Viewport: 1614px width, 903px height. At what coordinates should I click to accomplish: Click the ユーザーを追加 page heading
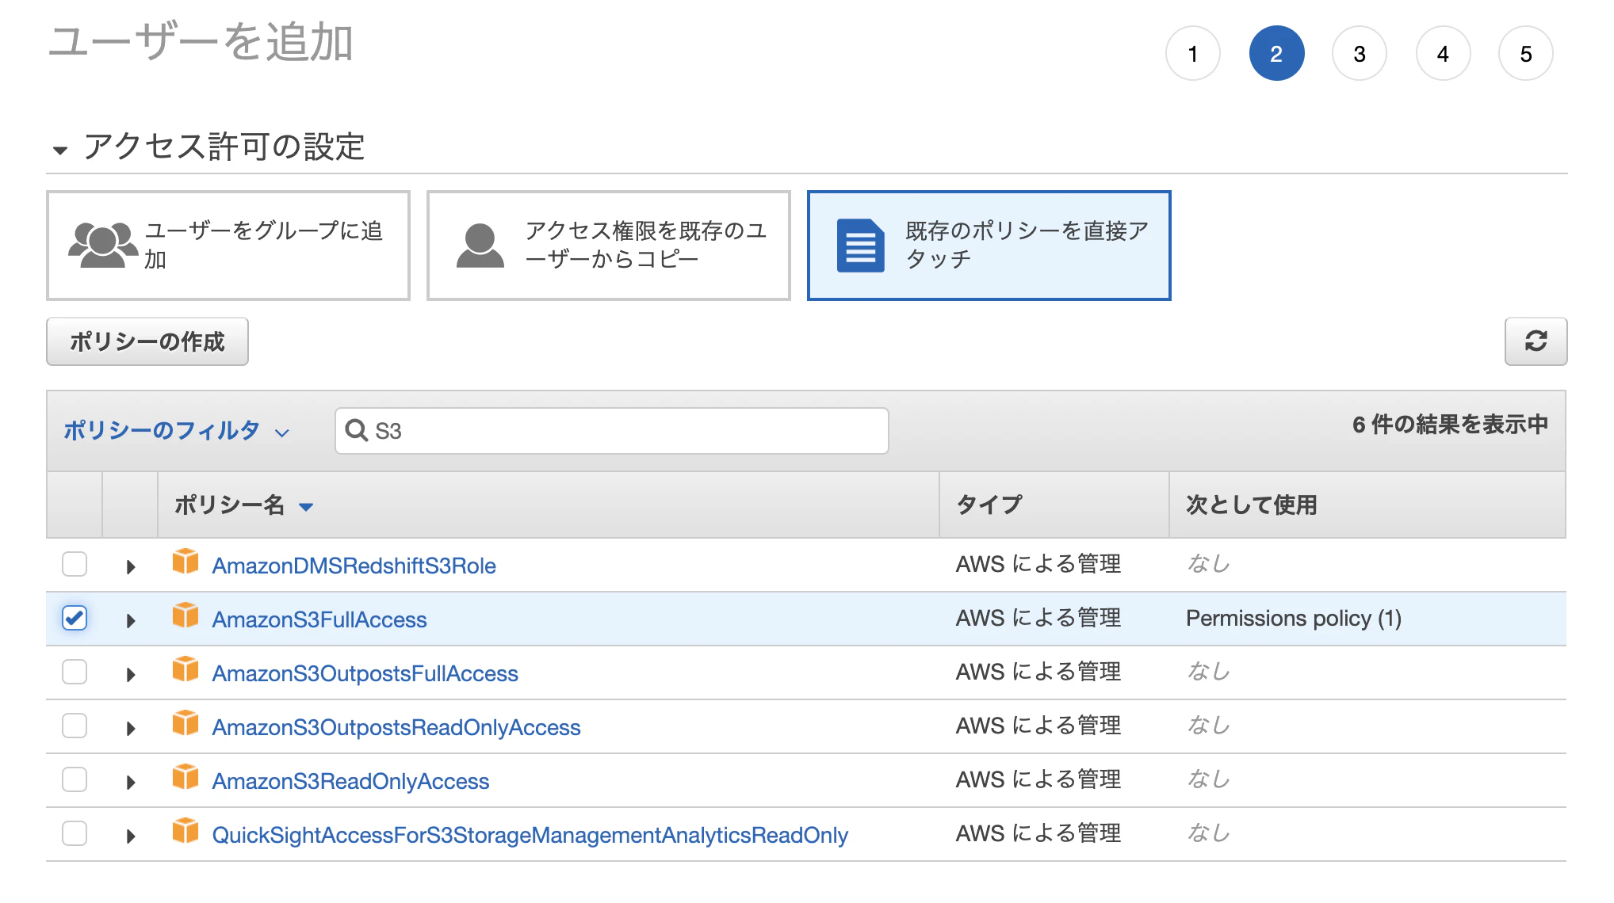[x=201, y=42]
